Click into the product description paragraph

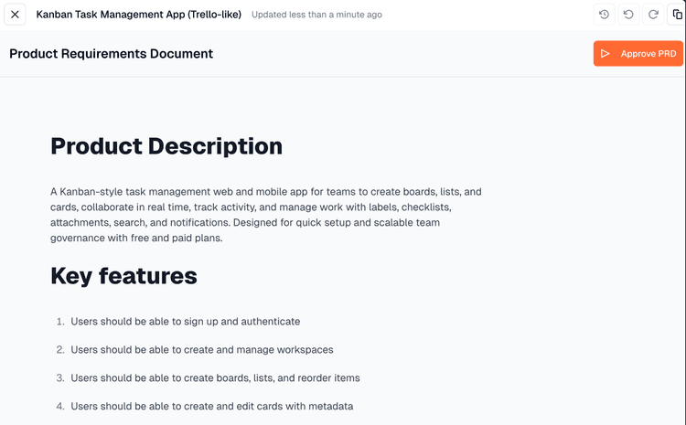point(265,215)
